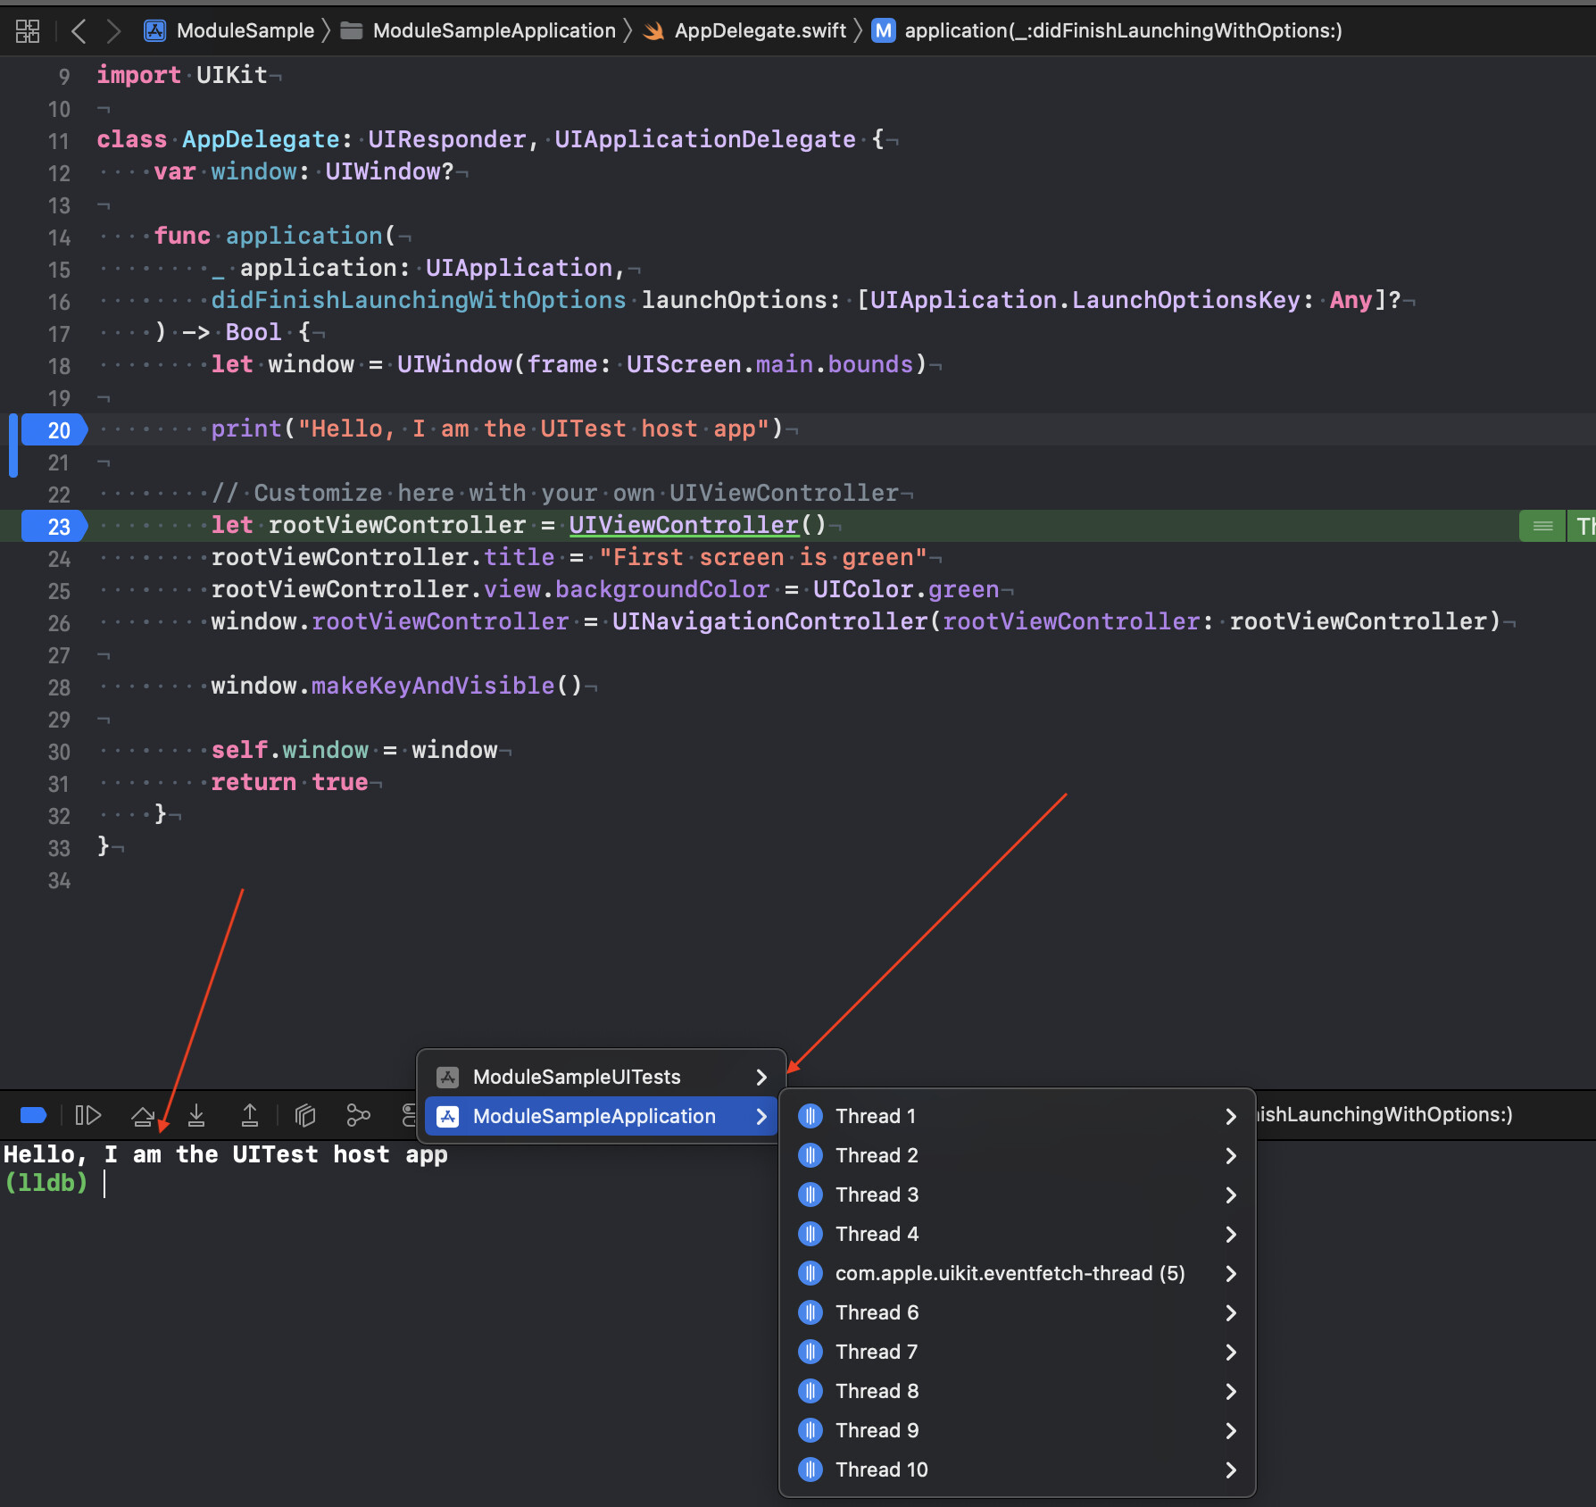Open the AppDelegate.swift file breadcrumb

tap(744, 31)
